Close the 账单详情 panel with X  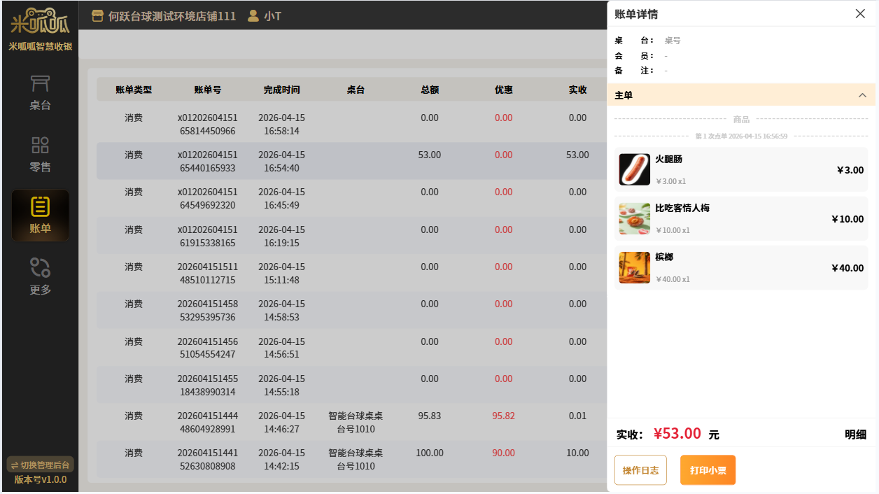point(860,14)
